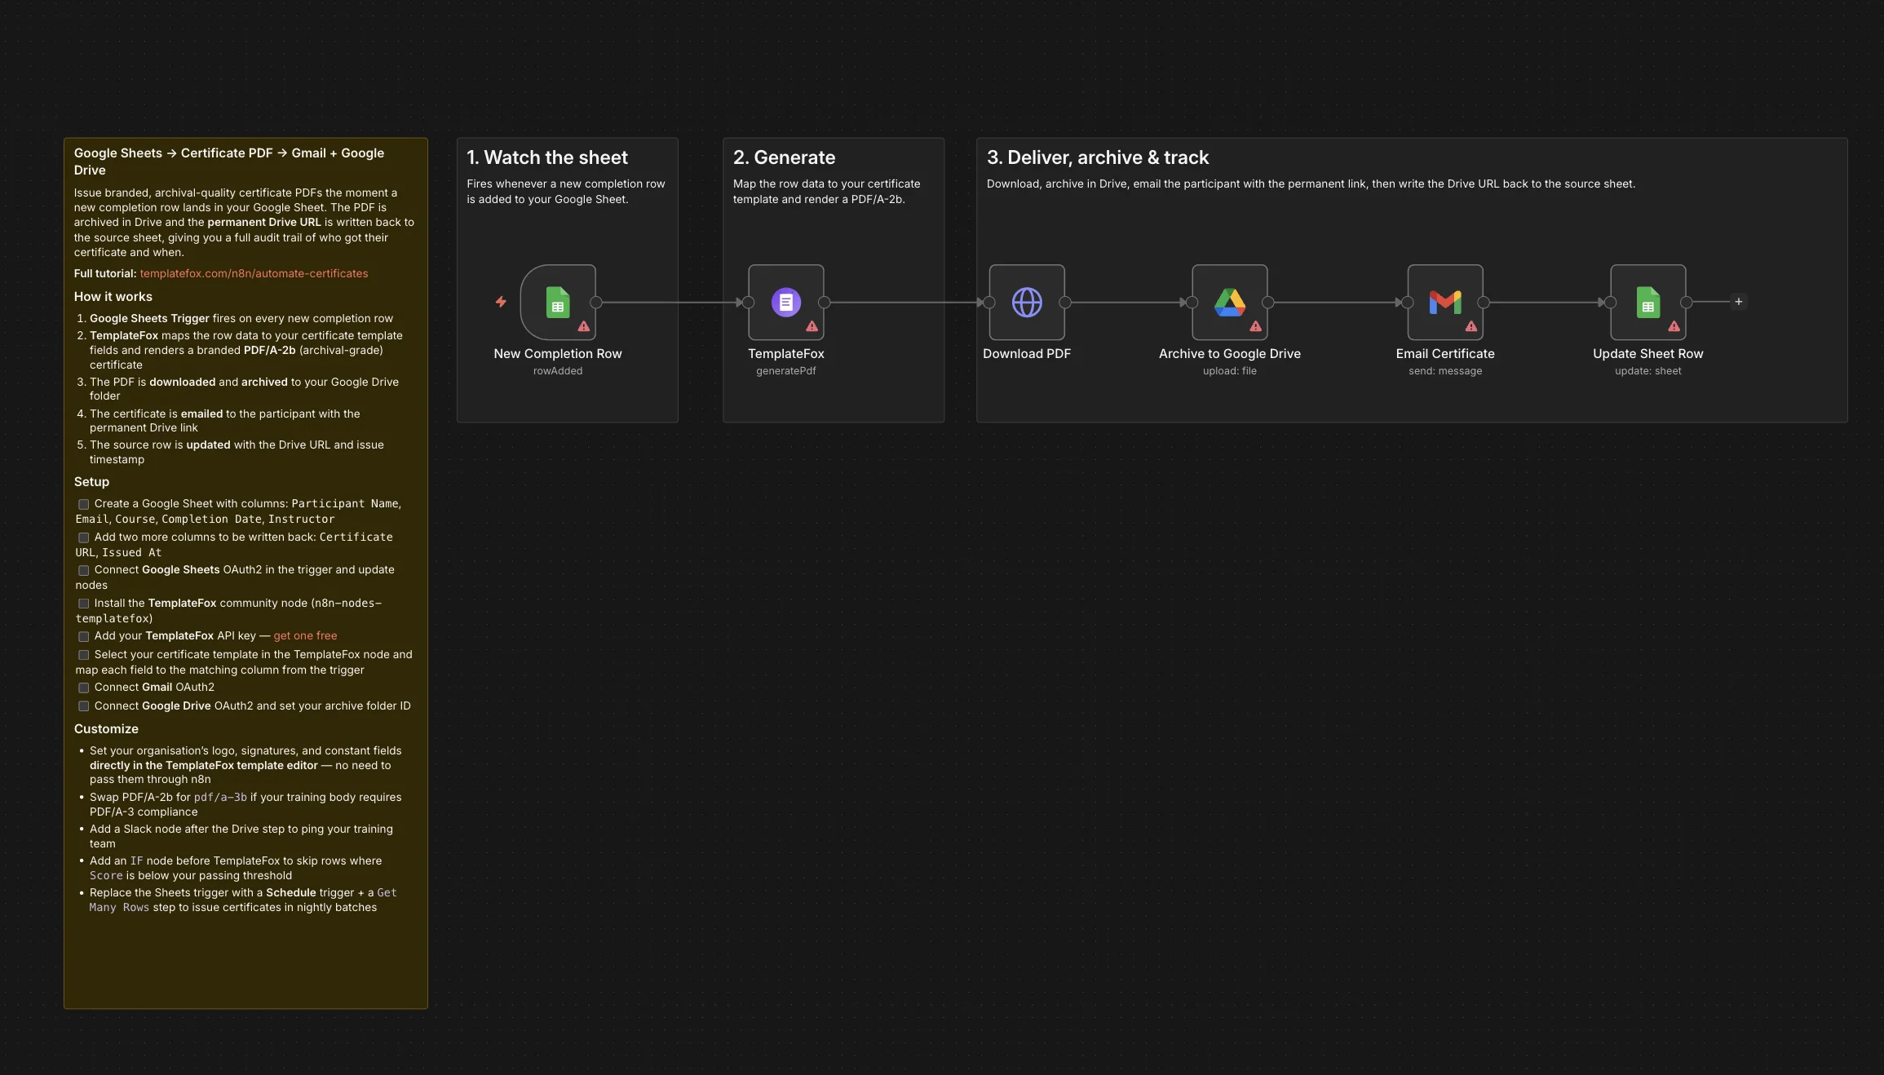The image size is (1884, 1075).
Task: Open the TemplateFox generatePdf node
Action: pyautogui.click(x=786, y=303)
